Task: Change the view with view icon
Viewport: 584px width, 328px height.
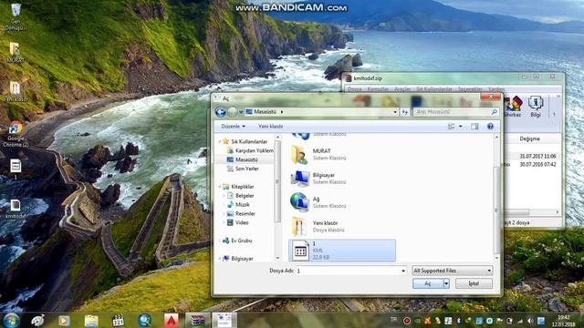Action: [x=451, y=127]
